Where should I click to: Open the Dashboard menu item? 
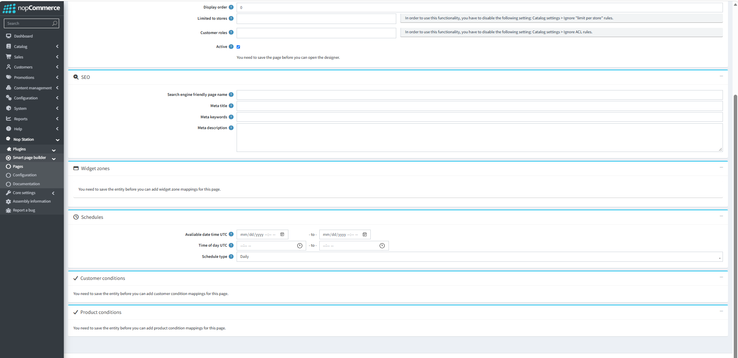pos(32,36)
